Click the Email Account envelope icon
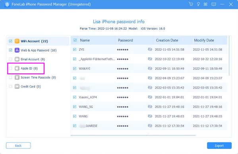 [x=17, y=59]
